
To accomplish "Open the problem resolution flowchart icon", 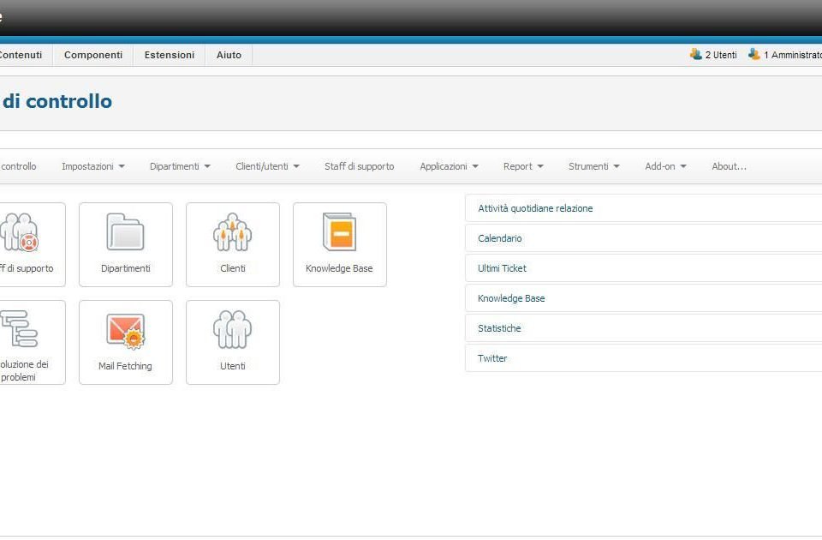I will (21, 331).
